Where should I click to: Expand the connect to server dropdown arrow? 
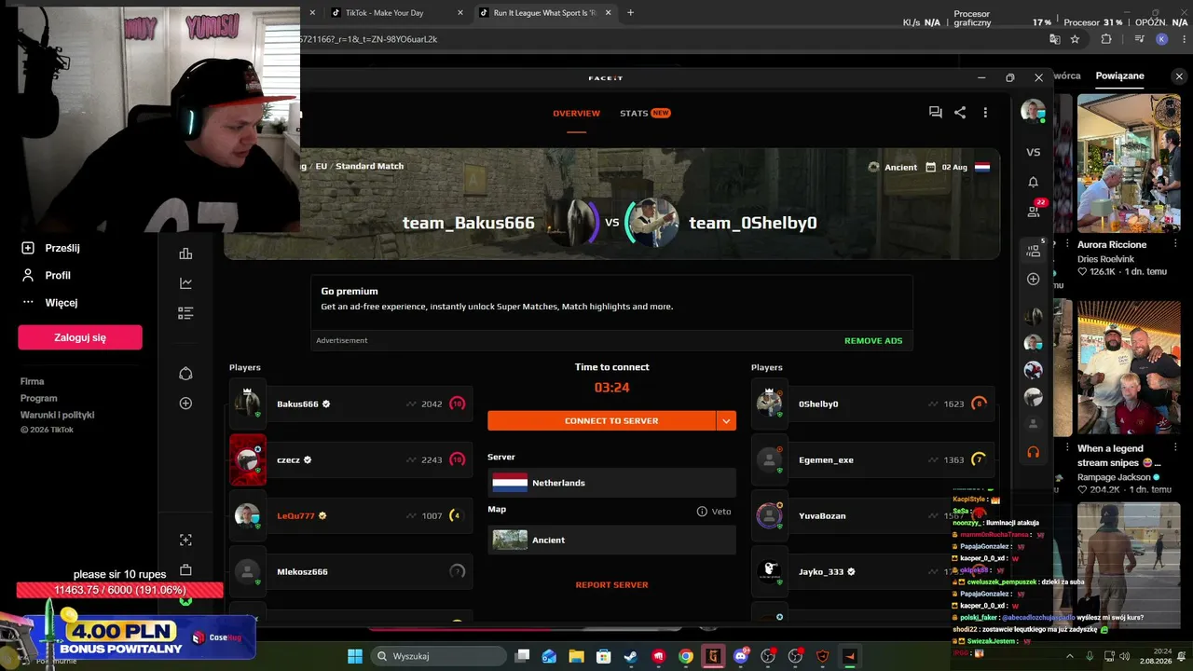(x=726, y=420)
